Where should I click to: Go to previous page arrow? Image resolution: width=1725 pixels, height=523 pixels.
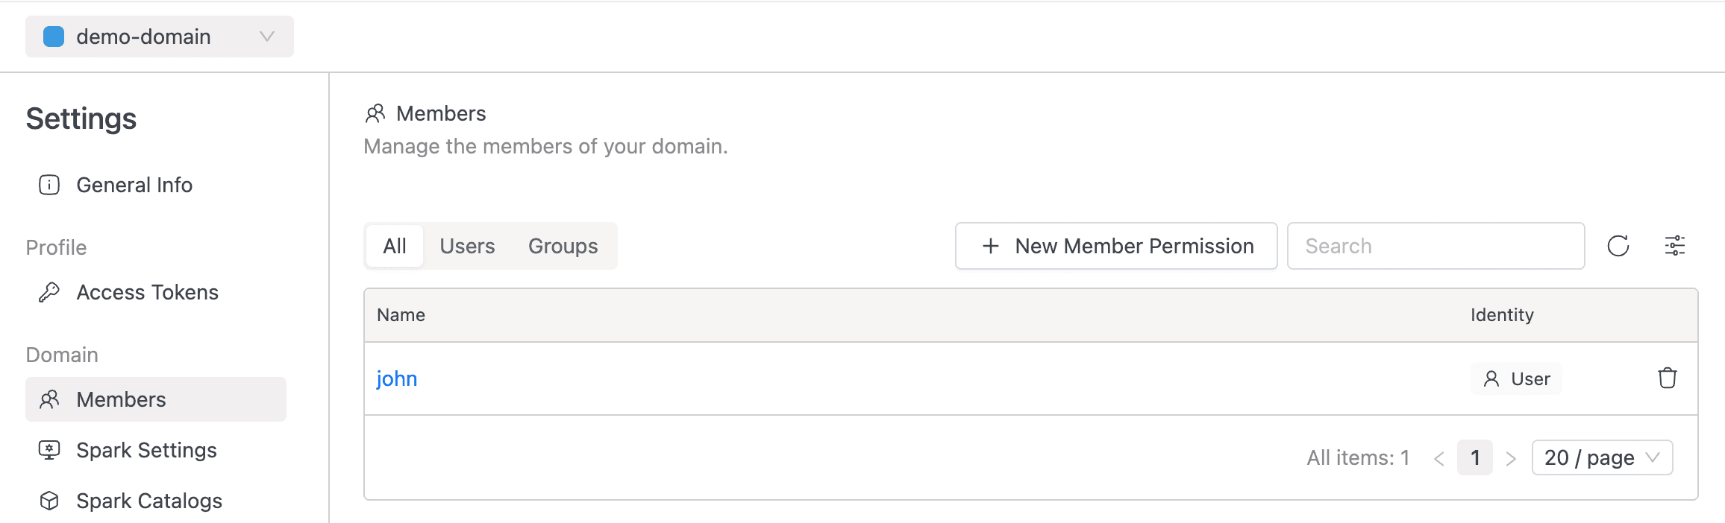point(1439,458)
